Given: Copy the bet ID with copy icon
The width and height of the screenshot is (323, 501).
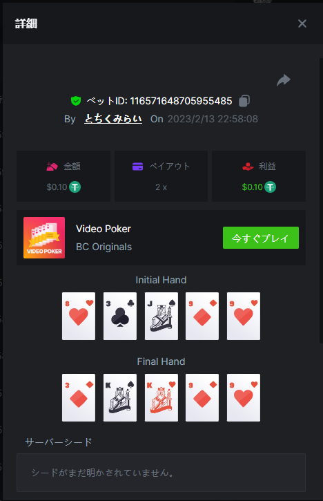Looking at the screenshot, I should coord(244,101).
